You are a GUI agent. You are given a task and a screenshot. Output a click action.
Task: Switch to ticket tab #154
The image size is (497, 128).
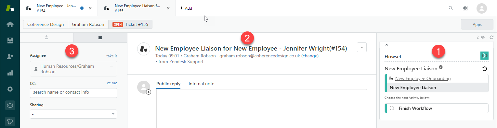59,8
